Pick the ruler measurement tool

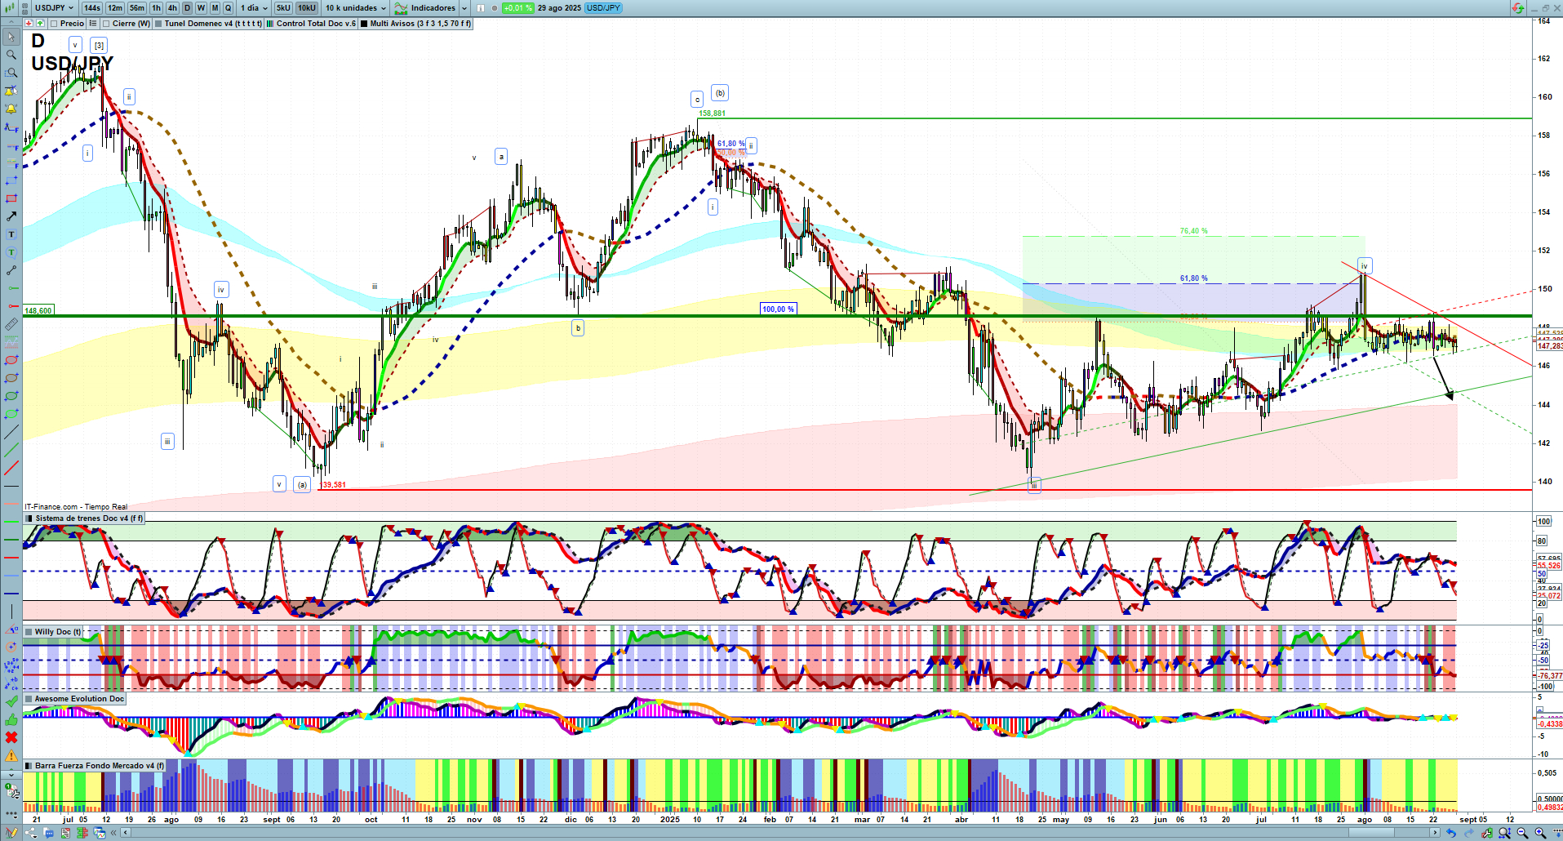pyautogui.click(x=11, y=324)
